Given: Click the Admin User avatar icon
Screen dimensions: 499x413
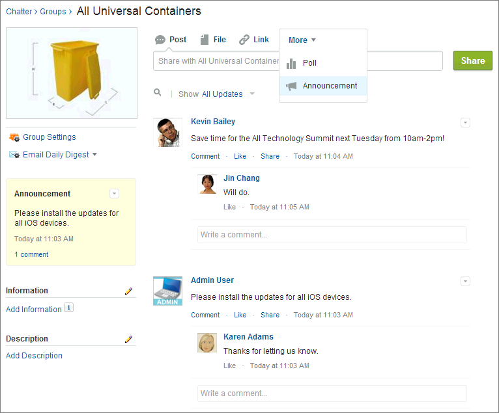Looking at the screenshot, I should (x=167, y=291).
